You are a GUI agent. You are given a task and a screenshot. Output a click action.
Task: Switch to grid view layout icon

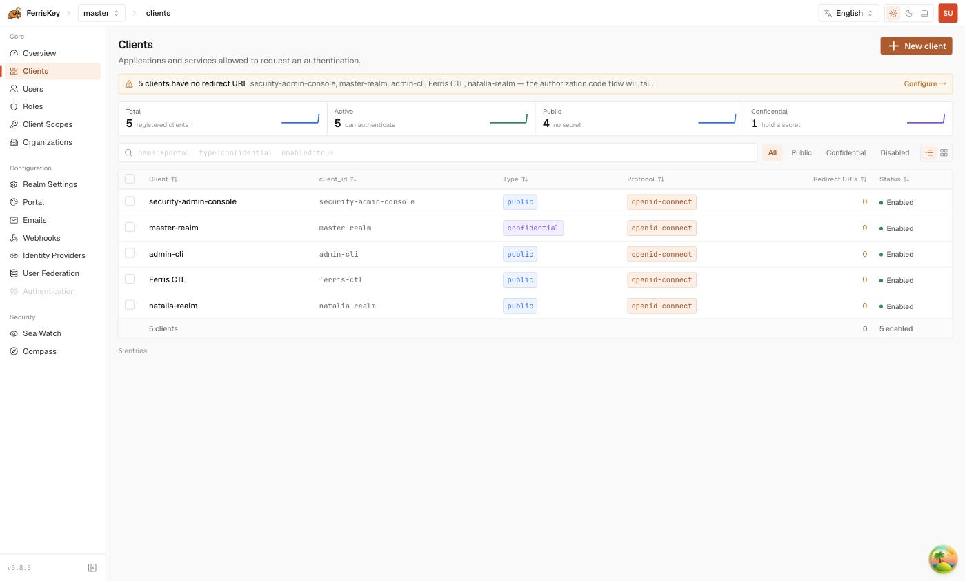click(944, 152)
